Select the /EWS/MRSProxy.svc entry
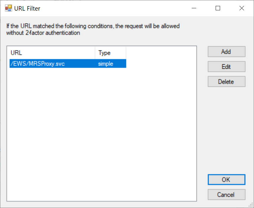Viewport: 254px width, 208px height. (38, 64)
